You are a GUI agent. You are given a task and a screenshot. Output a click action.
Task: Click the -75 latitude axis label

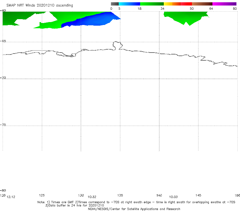pyautogui.click(x=3, y=125)
